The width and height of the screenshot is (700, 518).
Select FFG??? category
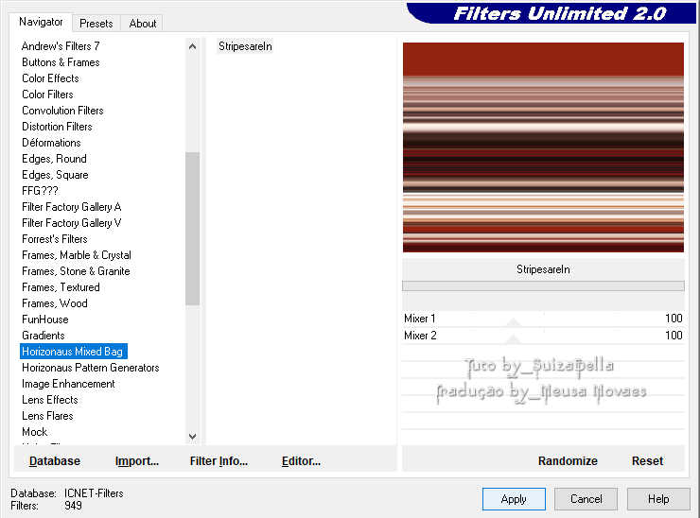40,191
